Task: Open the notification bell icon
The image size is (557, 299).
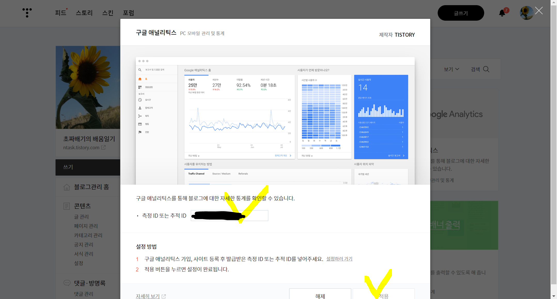Action: tap(502, 13)
